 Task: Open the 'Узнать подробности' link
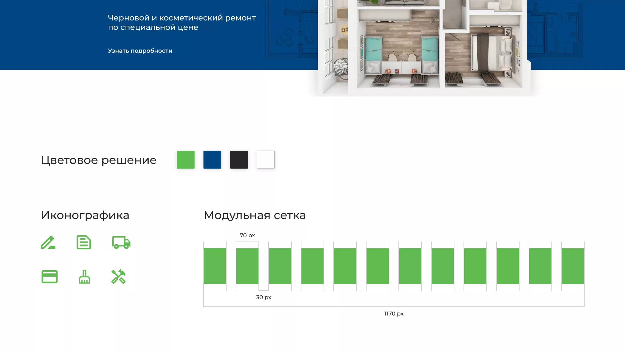140,51
